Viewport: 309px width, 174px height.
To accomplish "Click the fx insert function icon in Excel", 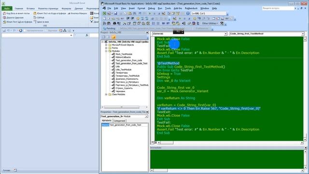I will pyautogui.click(x=87, y=35).
